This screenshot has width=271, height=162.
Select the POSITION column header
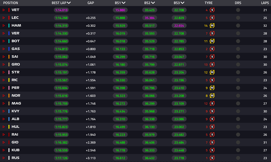11,3
